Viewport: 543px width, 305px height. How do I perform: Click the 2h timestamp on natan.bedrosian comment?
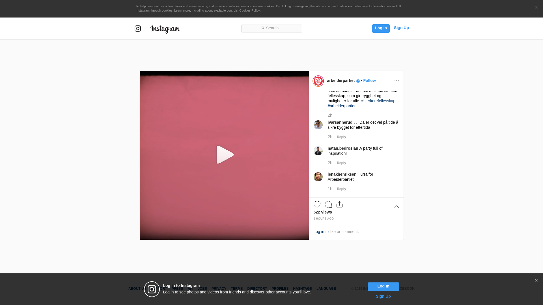[x=330, y=163]
